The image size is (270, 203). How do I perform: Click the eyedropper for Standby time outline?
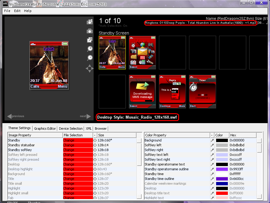pos(212,179)
